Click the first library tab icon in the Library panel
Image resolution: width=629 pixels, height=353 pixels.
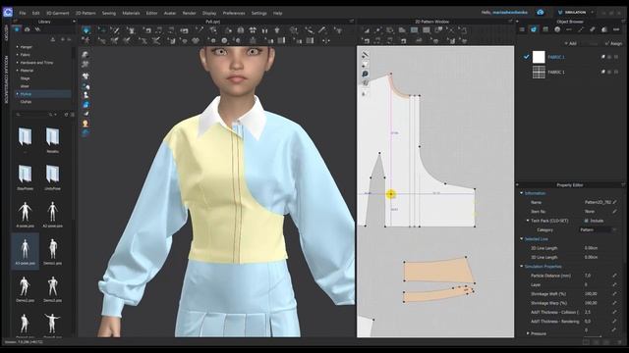tap(17, 29)
